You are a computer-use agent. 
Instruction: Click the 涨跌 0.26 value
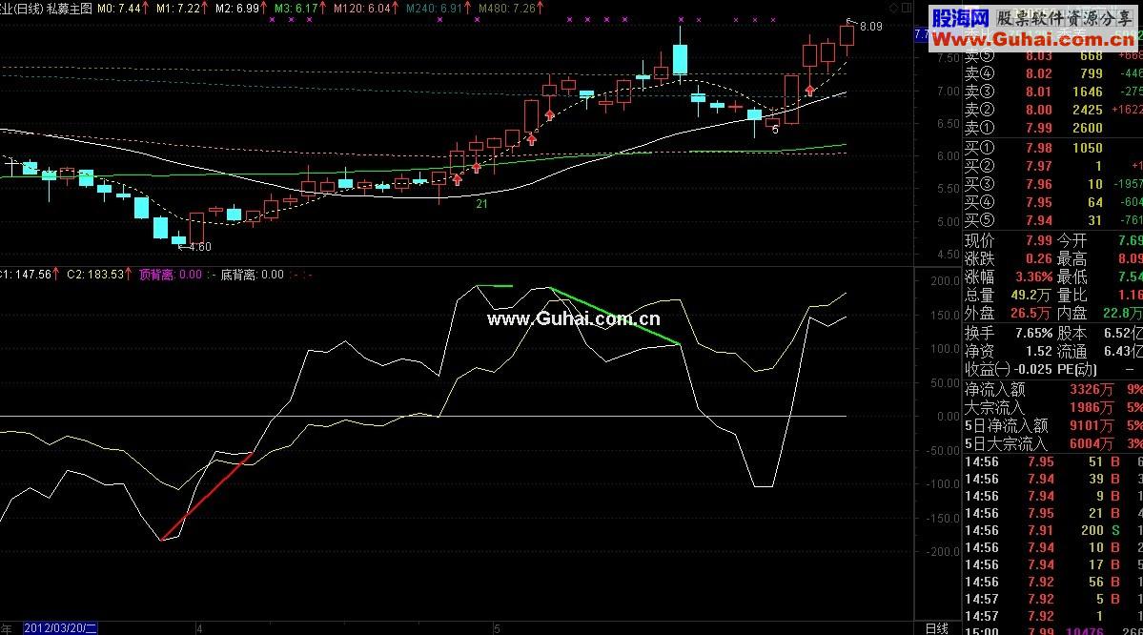coord(1039,258)
